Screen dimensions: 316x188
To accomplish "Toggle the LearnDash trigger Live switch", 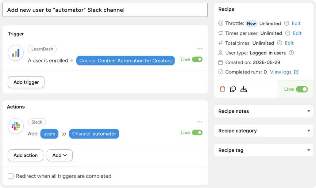I will (x=197, y=59).
